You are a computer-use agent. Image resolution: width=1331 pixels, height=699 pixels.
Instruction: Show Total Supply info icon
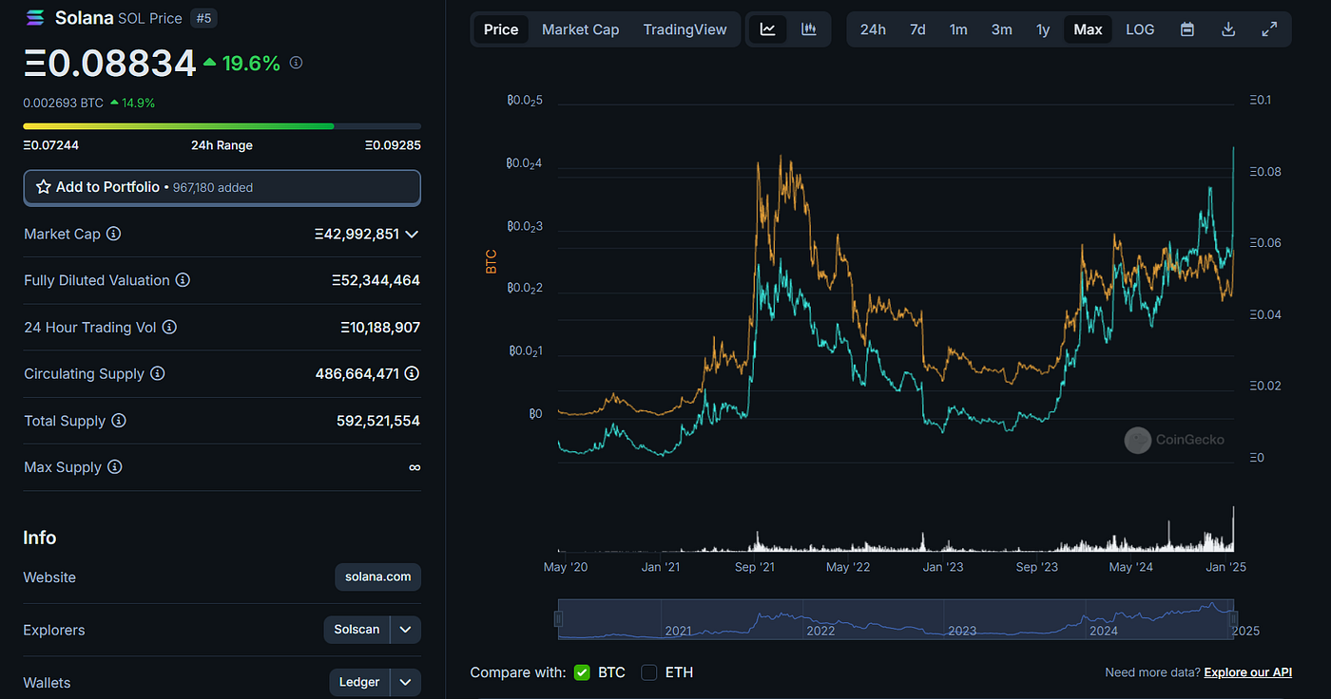tap(119, 421)
